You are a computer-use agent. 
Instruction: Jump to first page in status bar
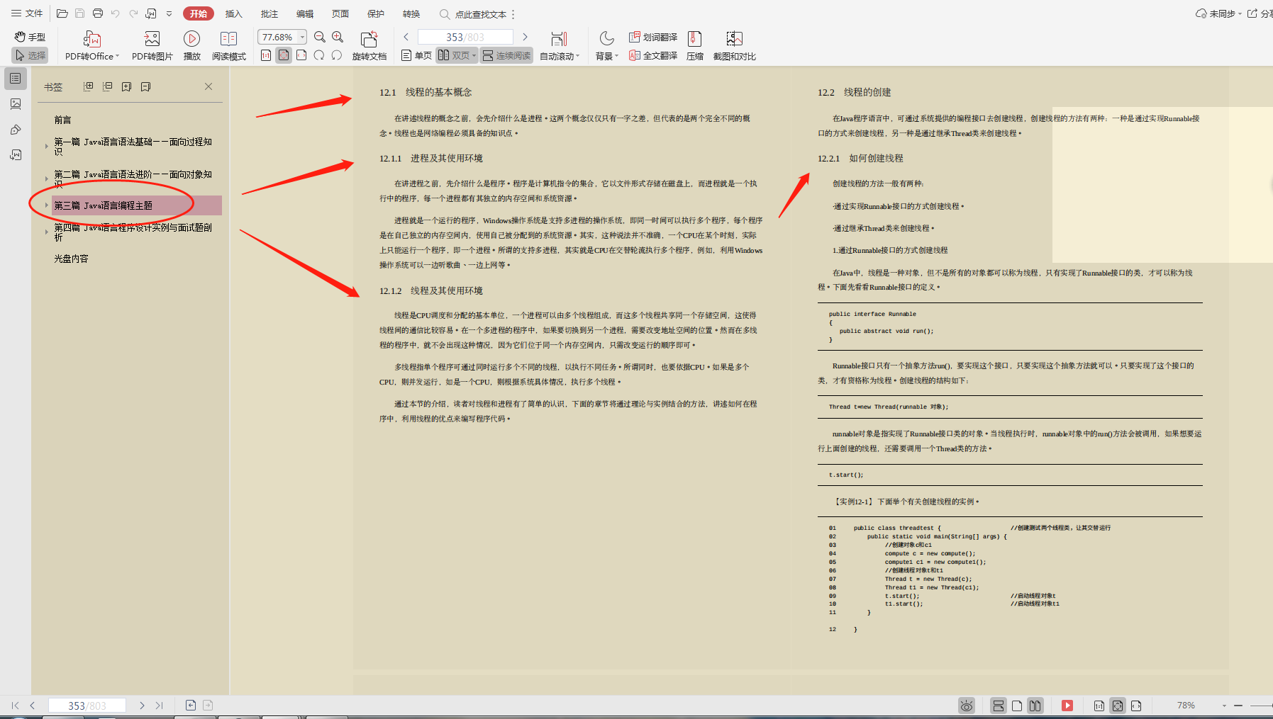(x=16, y=706)
